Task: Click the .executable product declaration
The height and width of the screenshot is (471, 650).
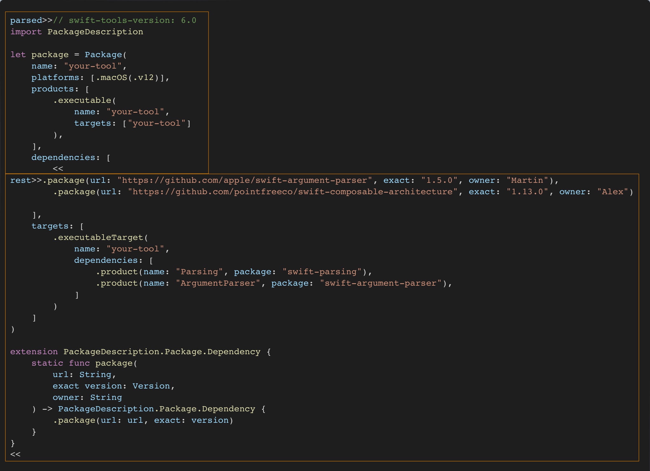Action: point(84,100)
